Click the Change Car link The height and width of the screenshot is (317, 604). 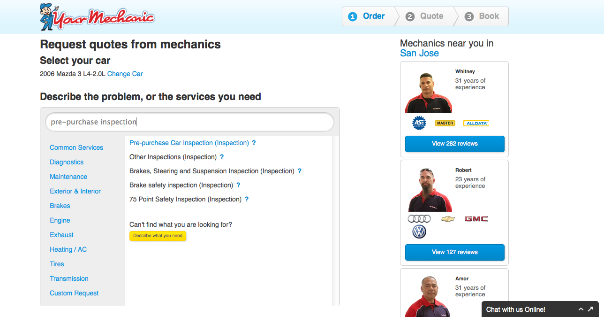125,74
